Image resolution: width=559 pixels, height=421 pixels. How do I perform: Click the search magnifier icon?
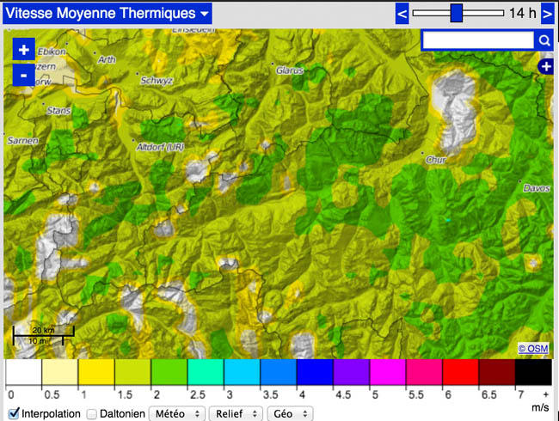point(544,40)
